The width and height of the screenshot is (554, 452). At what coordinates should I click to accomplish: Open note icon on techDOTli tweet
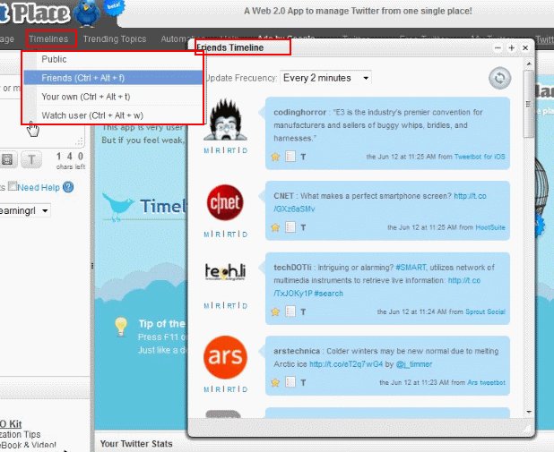pos(290,311)
